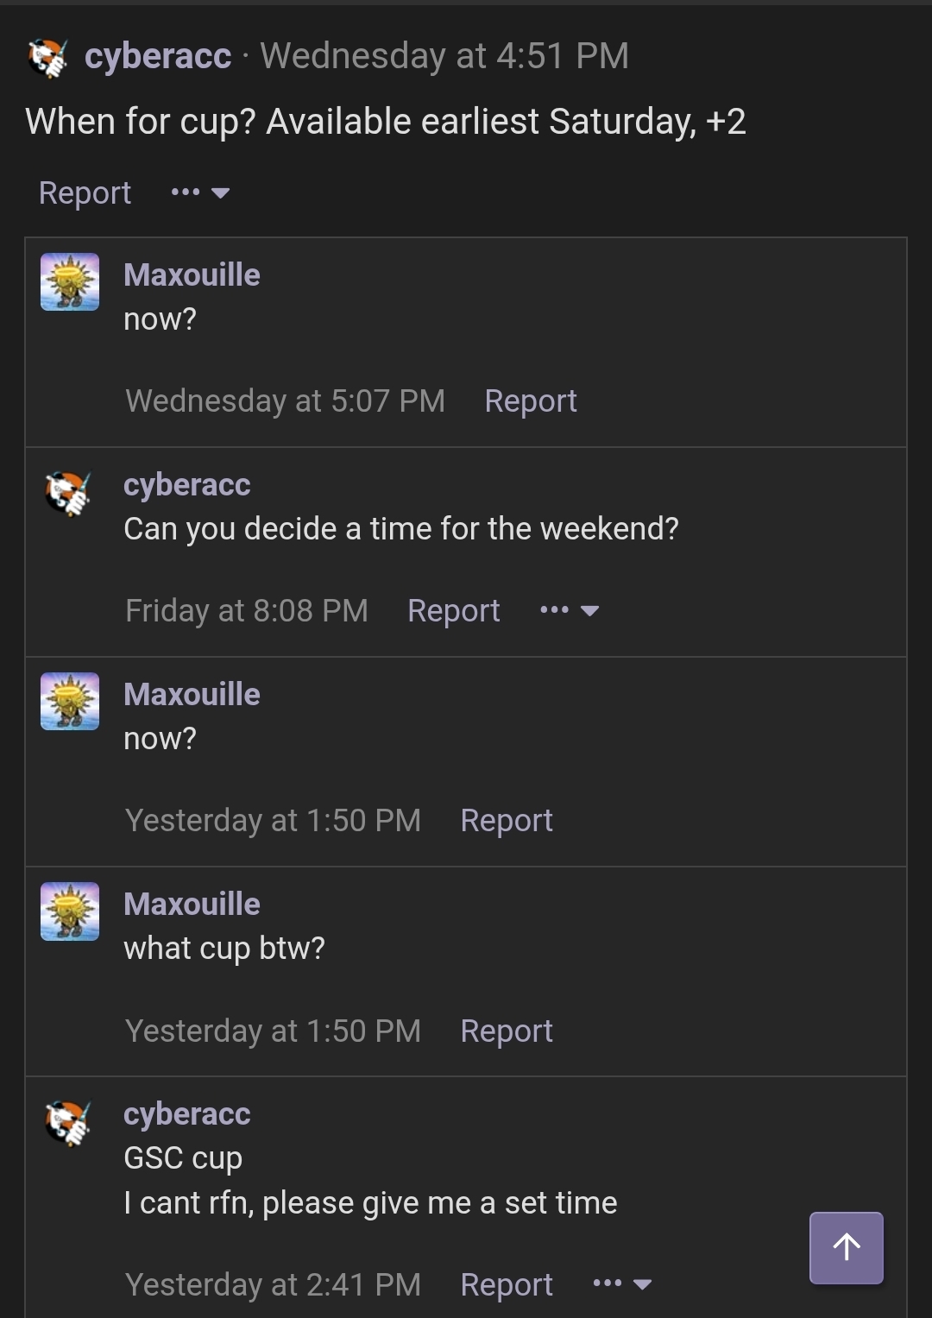Click cyberacc's avatar beside 'Can you decide' comment

coord(68,493)
